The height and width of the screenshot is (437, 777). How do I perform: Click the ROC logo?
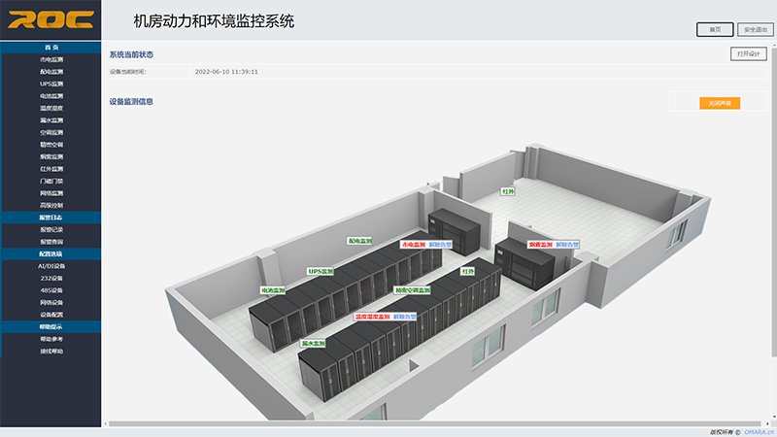pyautogui.click(x=51, y=19)
